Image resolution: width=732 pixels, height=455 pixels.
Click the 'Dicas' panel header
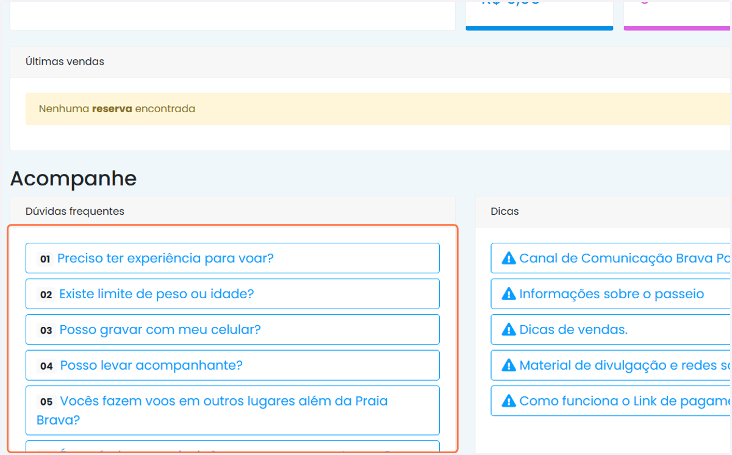click(604, 211)
